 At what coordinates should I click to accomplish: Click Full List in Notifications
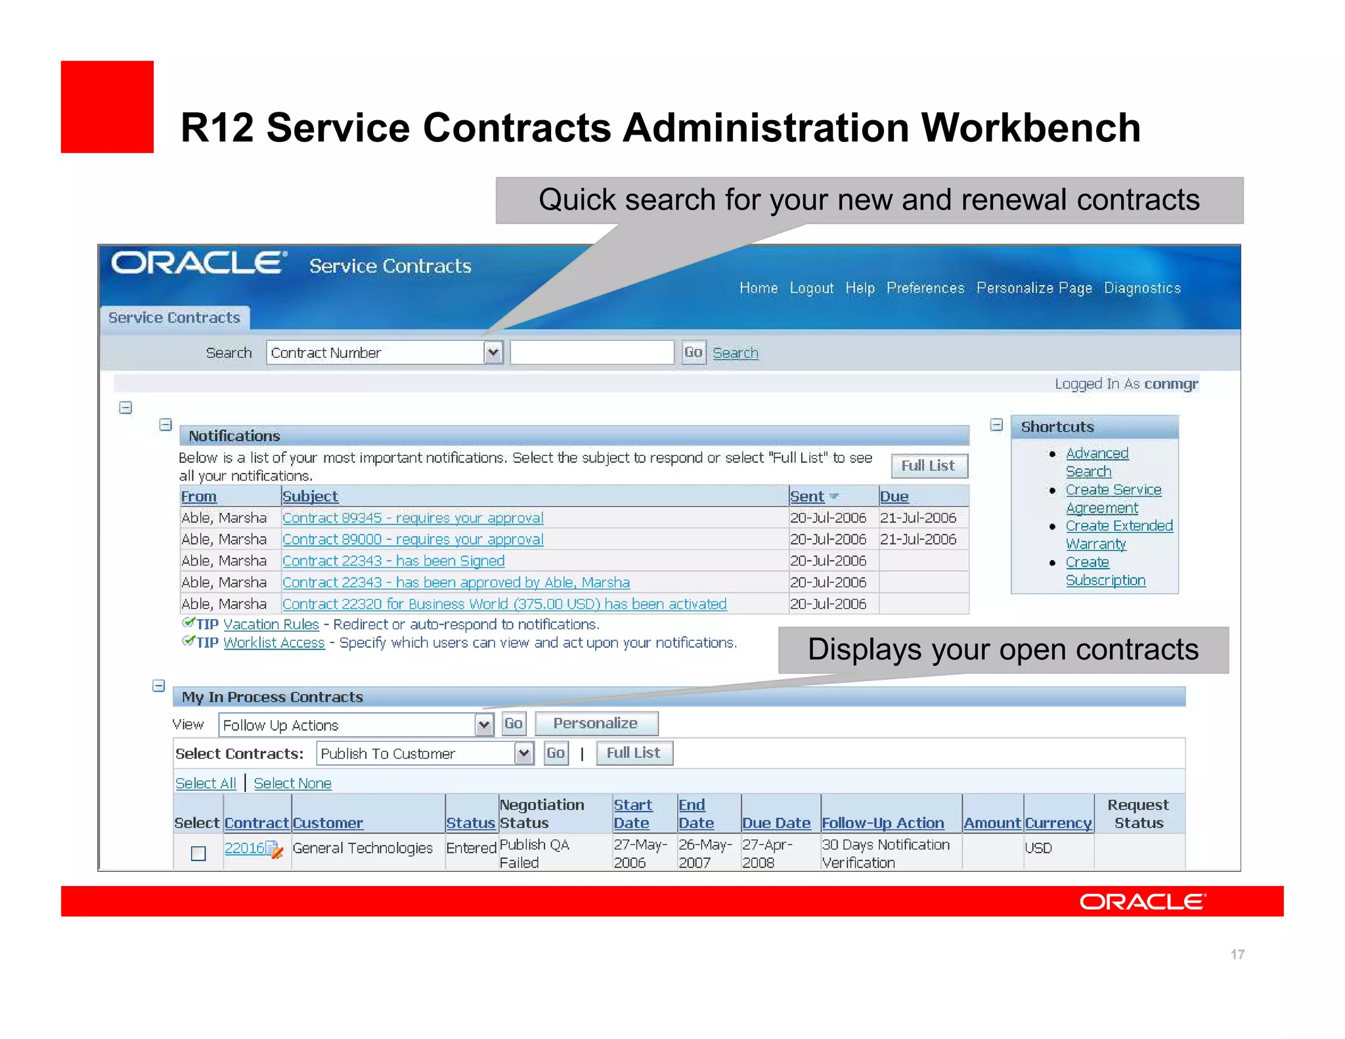(x=929, y=466)
